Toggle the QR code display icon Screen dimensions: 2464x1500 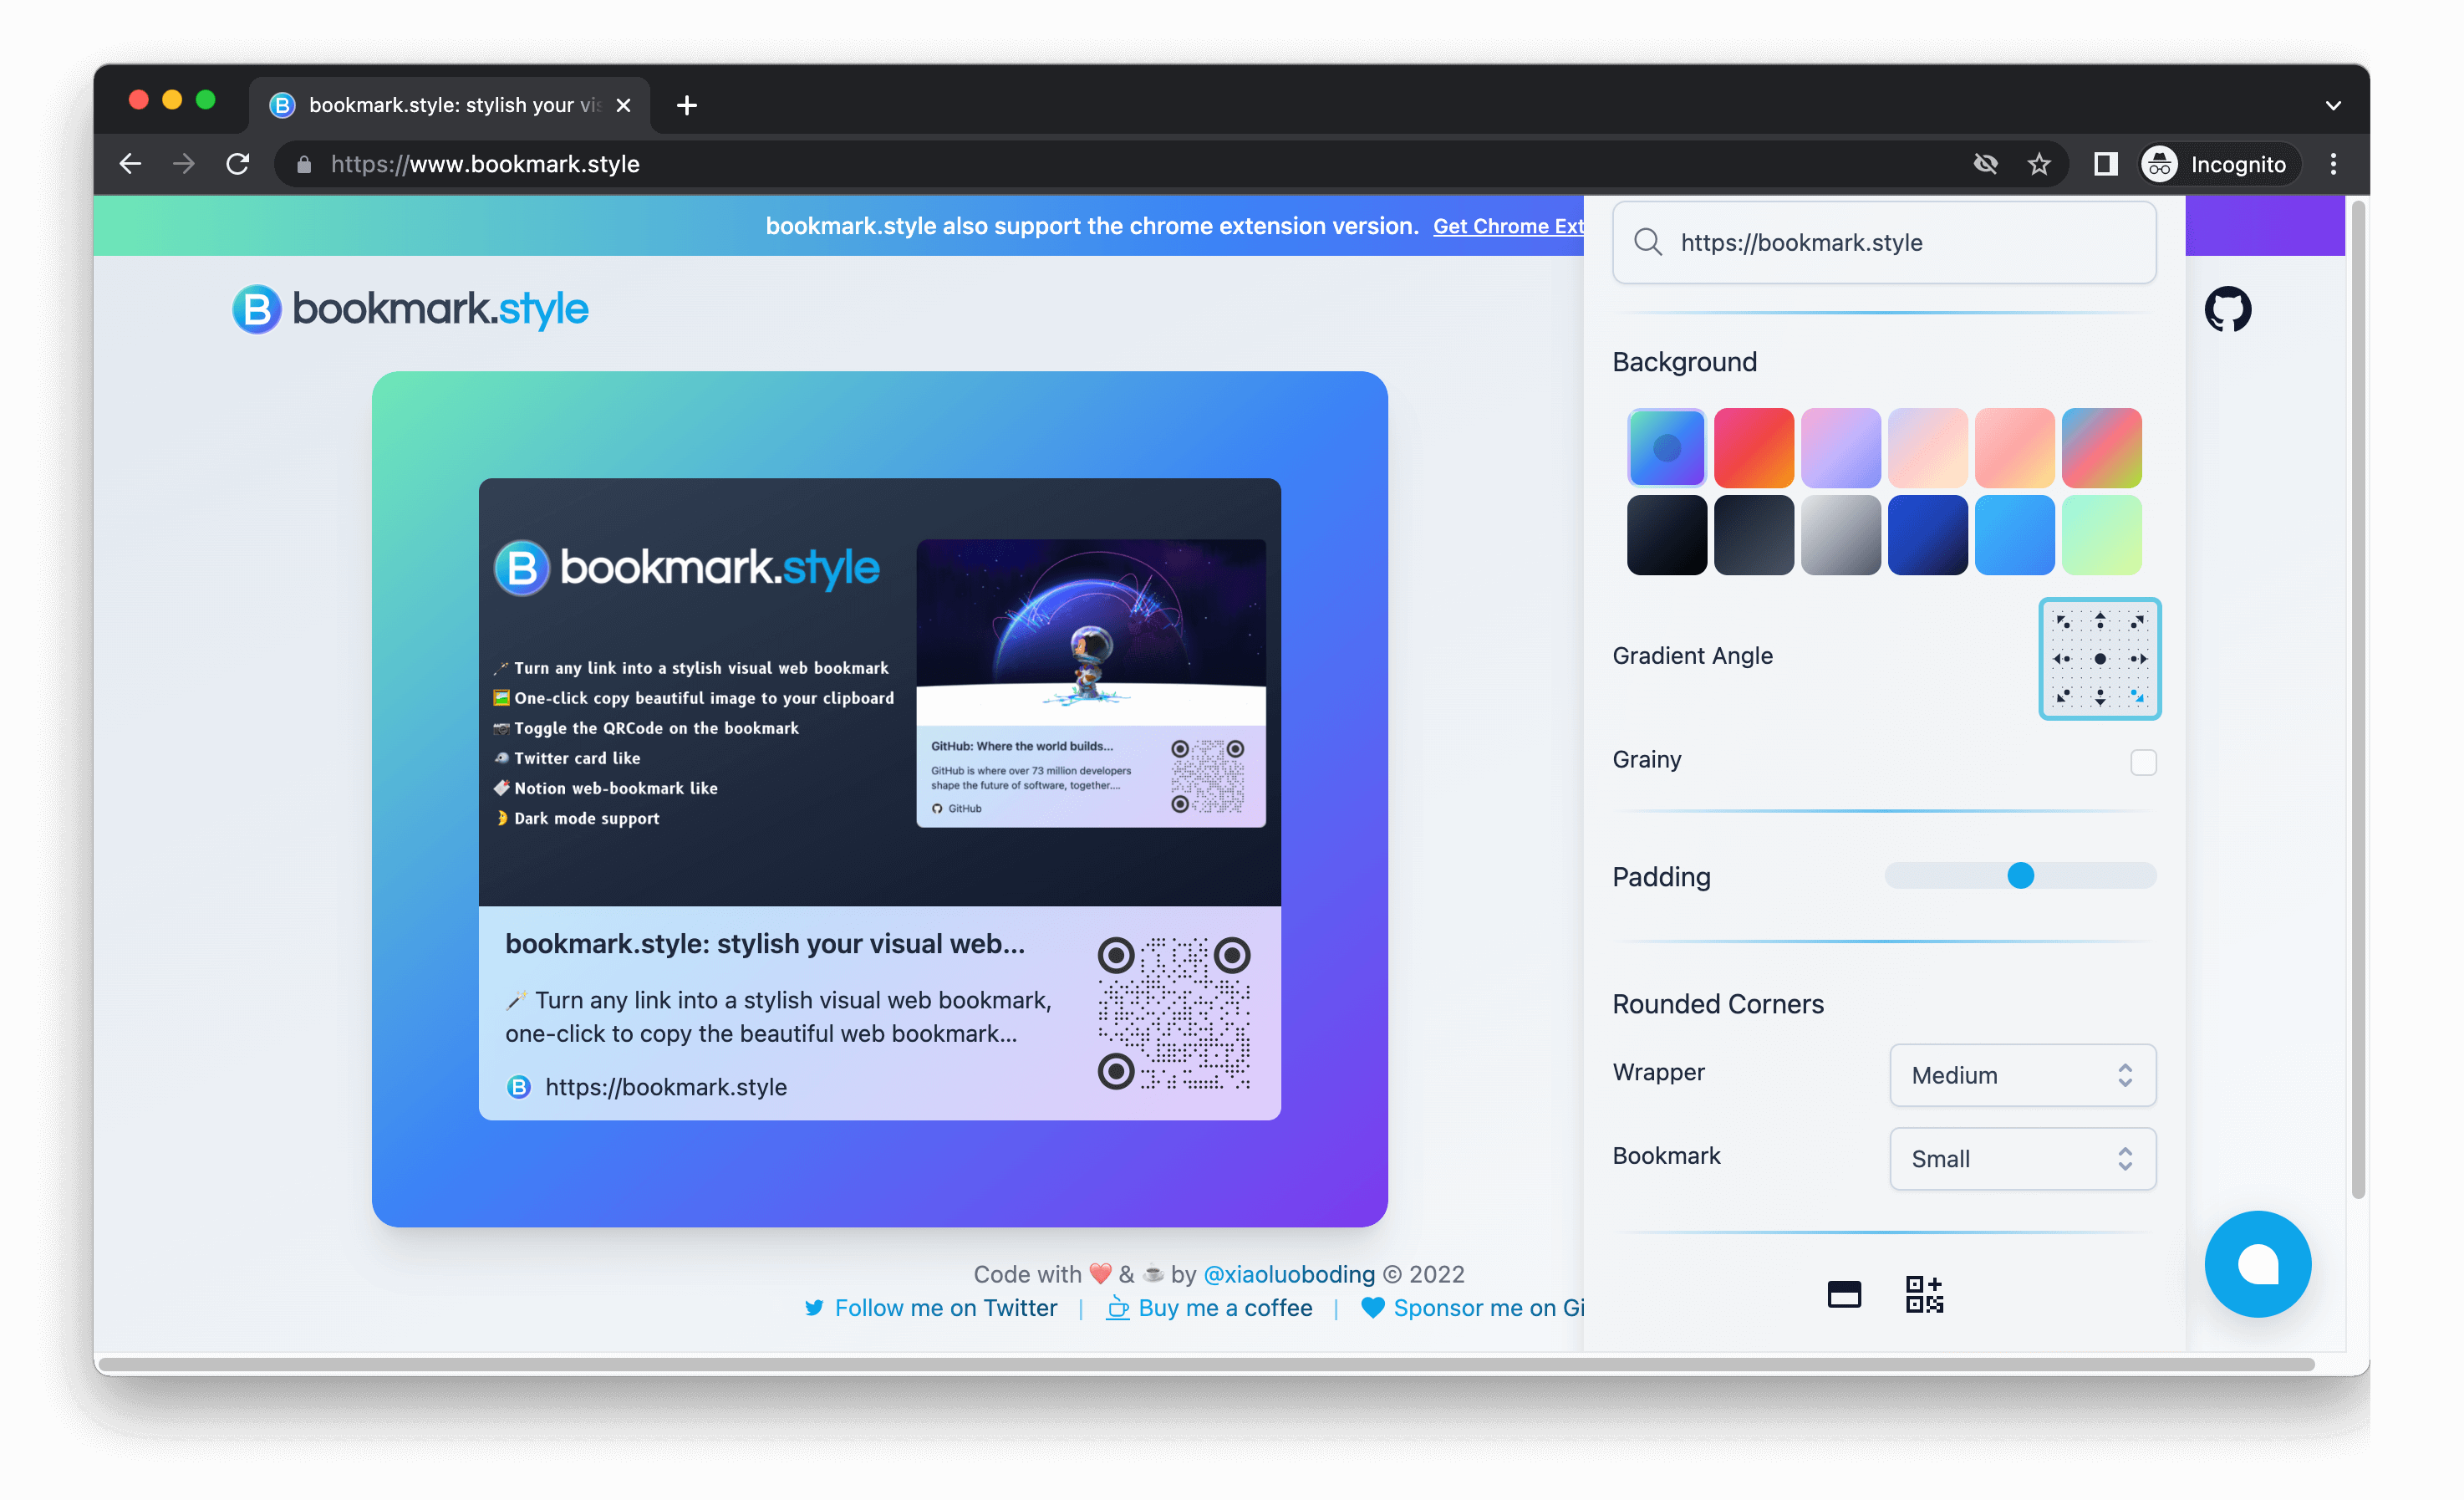[x=1924, y=1293]
